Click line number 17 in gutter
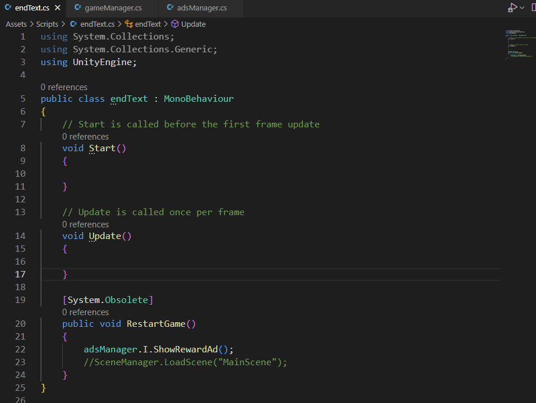 pos(20,274)
